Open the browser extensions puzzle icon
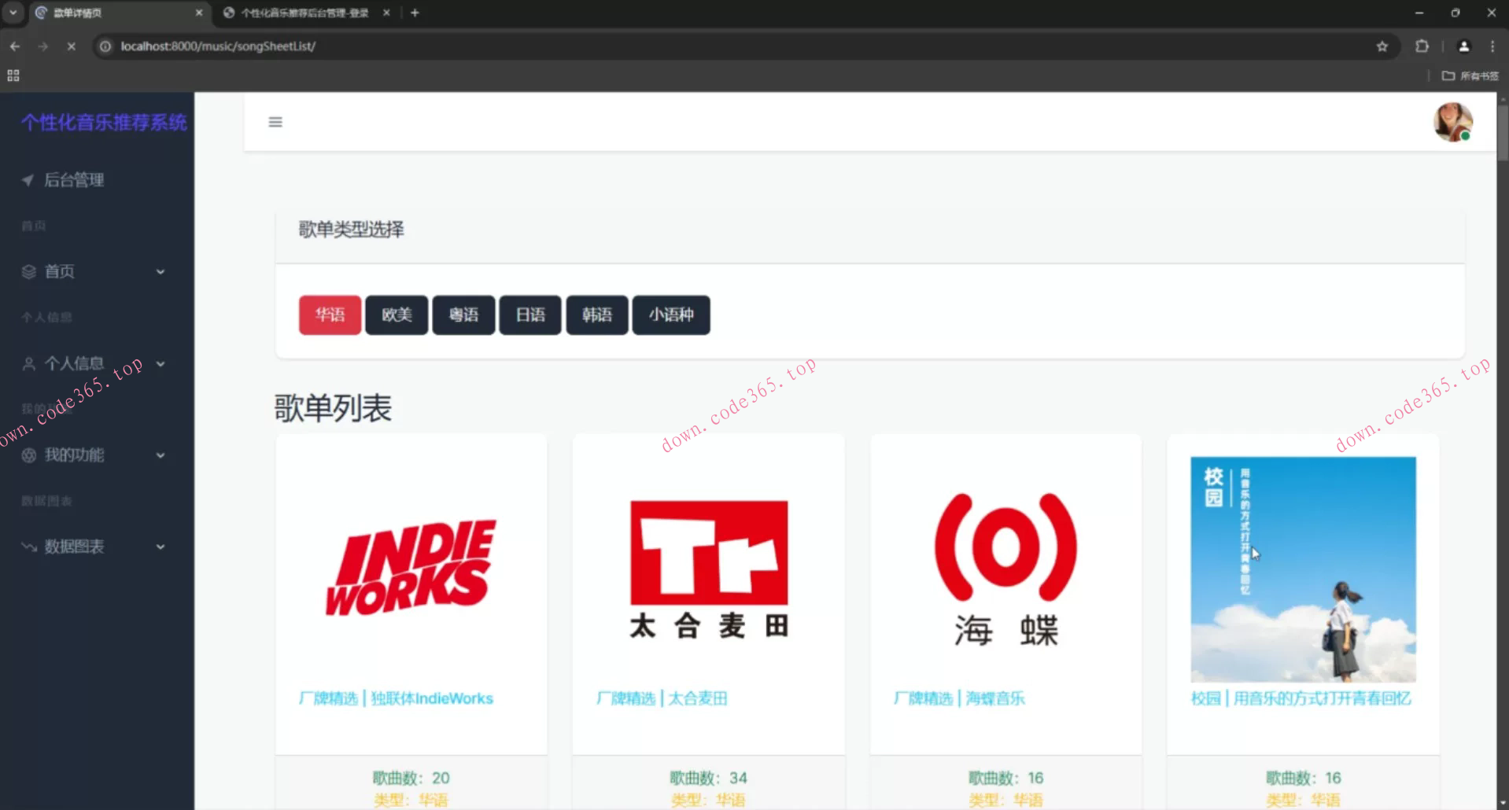The image size is (1509, 810). [x=1422, y=46]
